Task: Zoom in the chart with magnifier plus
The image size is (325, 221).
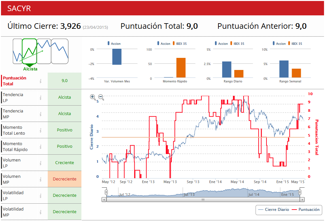Action: 93,97
